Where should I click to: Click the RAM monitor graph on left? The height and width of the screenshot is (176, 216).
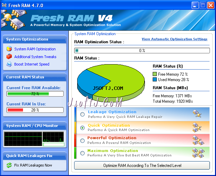[23, 139]
